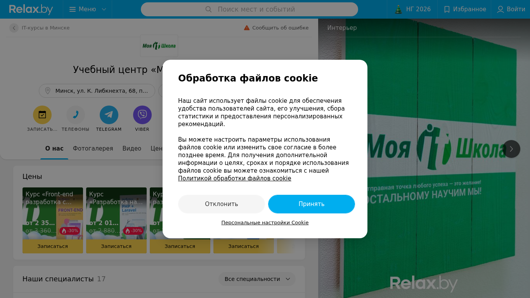Screen dimensions: 530x298
Task: Click the warning icon Сообщить об ошибке
Action: [x=247, y=28]
